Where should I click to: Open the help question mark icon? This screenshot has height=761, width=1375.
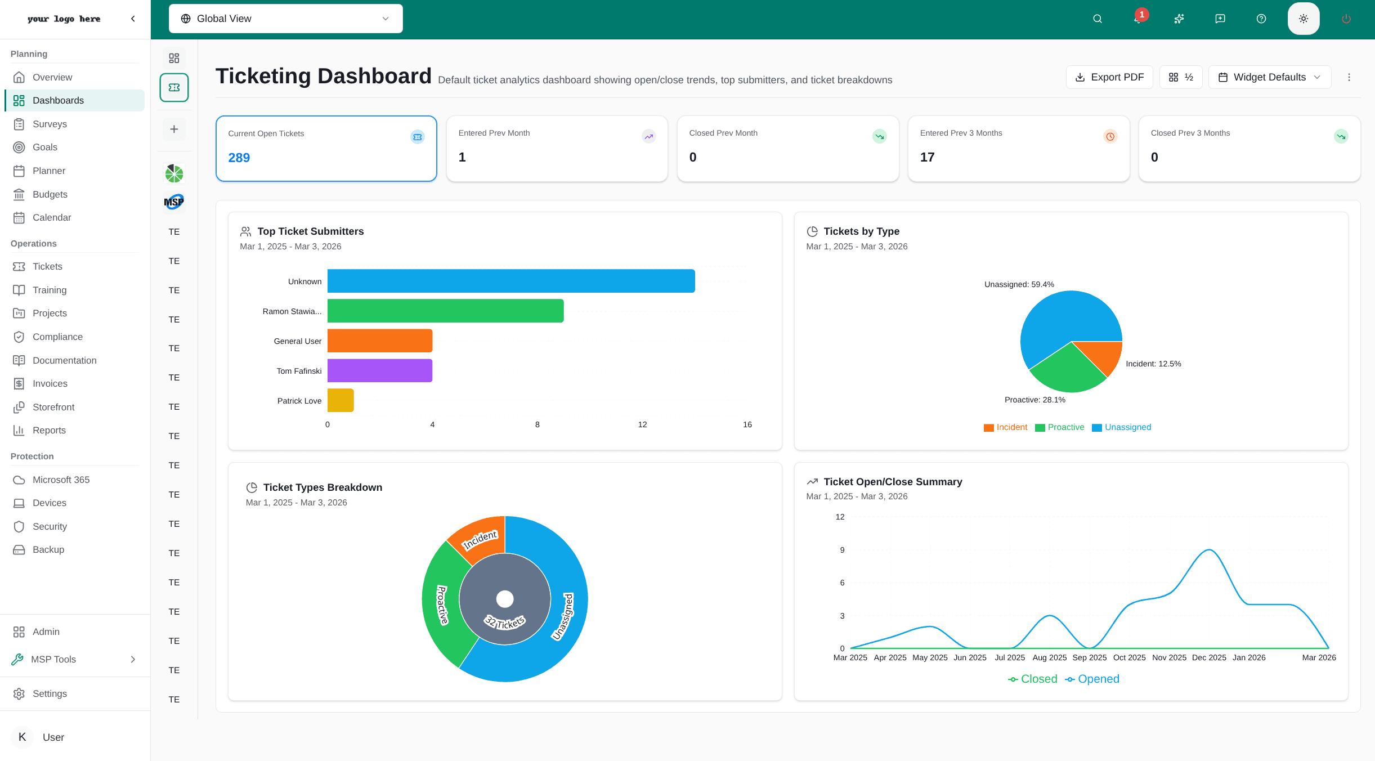(x=1260, y=19)
